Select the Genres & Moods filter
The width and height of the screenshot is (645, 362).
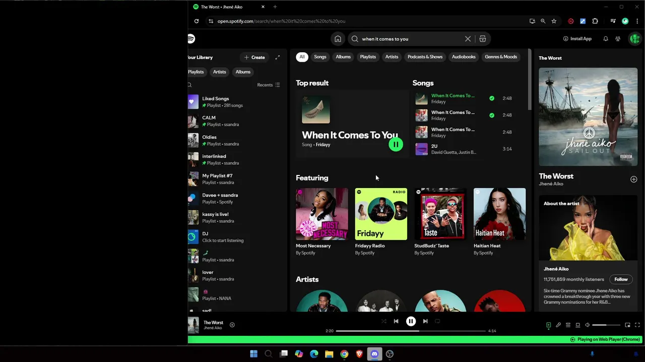point(501,57)
